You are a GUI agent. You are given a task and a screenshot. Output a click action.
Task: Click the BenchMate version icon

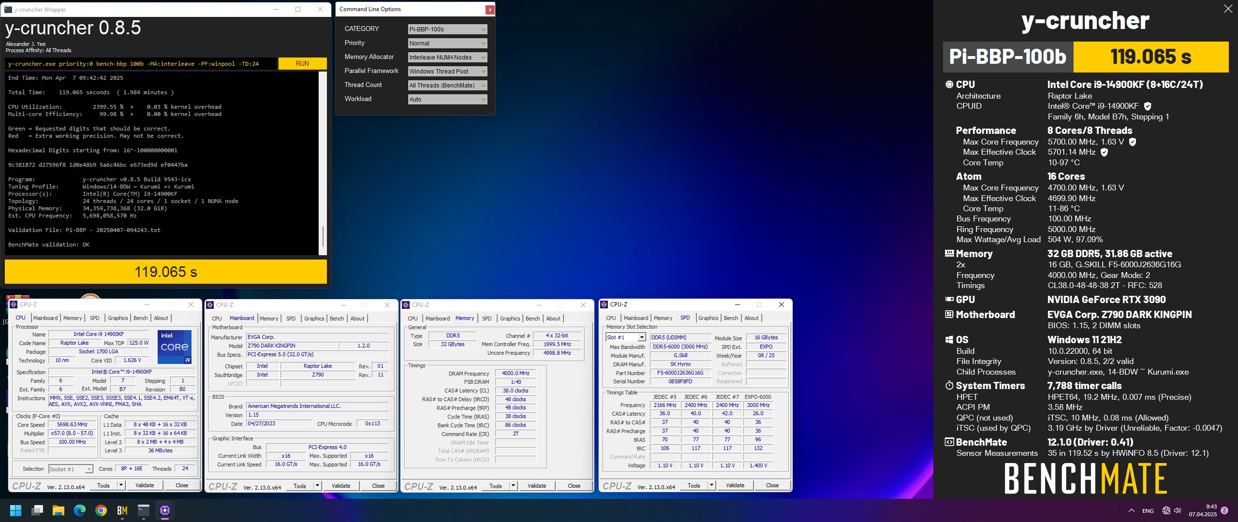pyautogui.click(x=949, y=442)
